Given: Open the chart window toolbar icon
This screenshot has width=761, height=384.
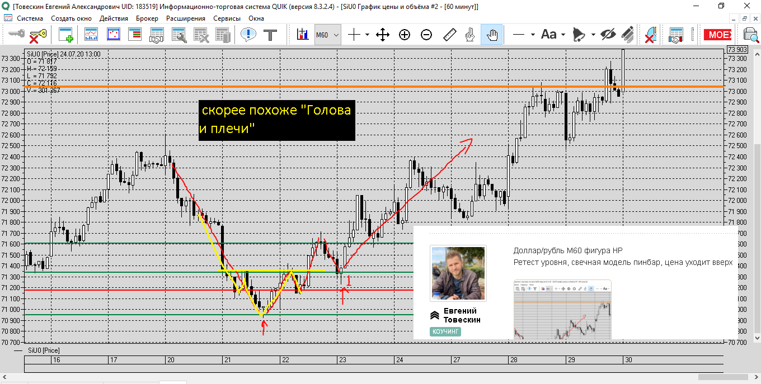Looking at the screenshot, I should tap(91, 35).
